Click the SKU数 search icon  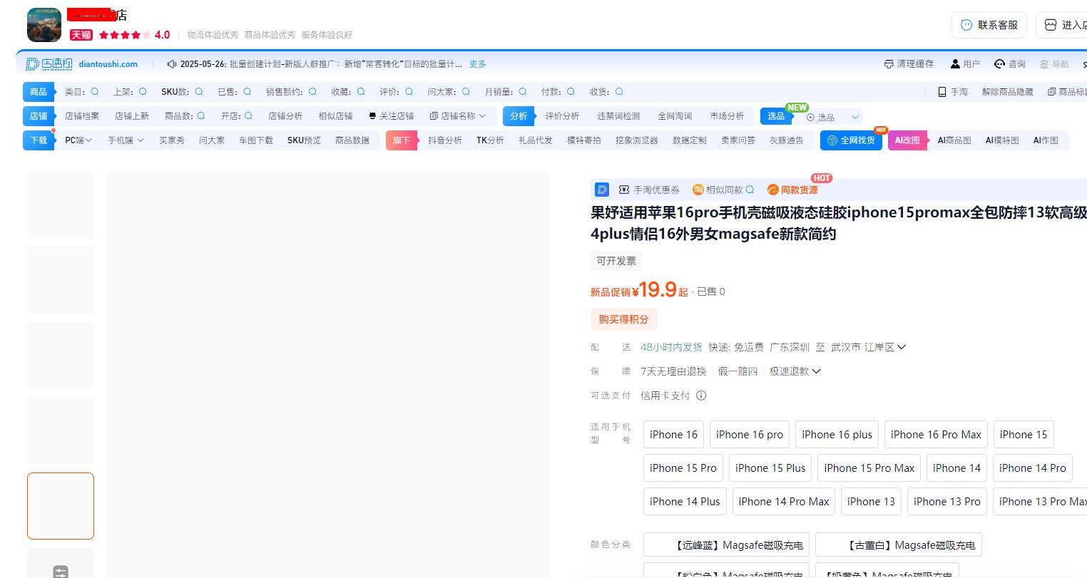click(x=199, y=92)
